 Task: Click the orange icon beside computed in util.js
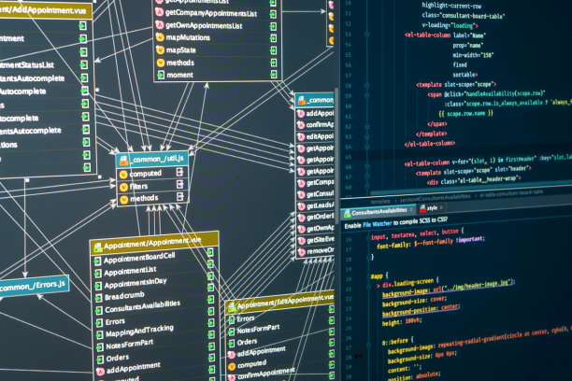pyautogui.click(x=122, y=174)
